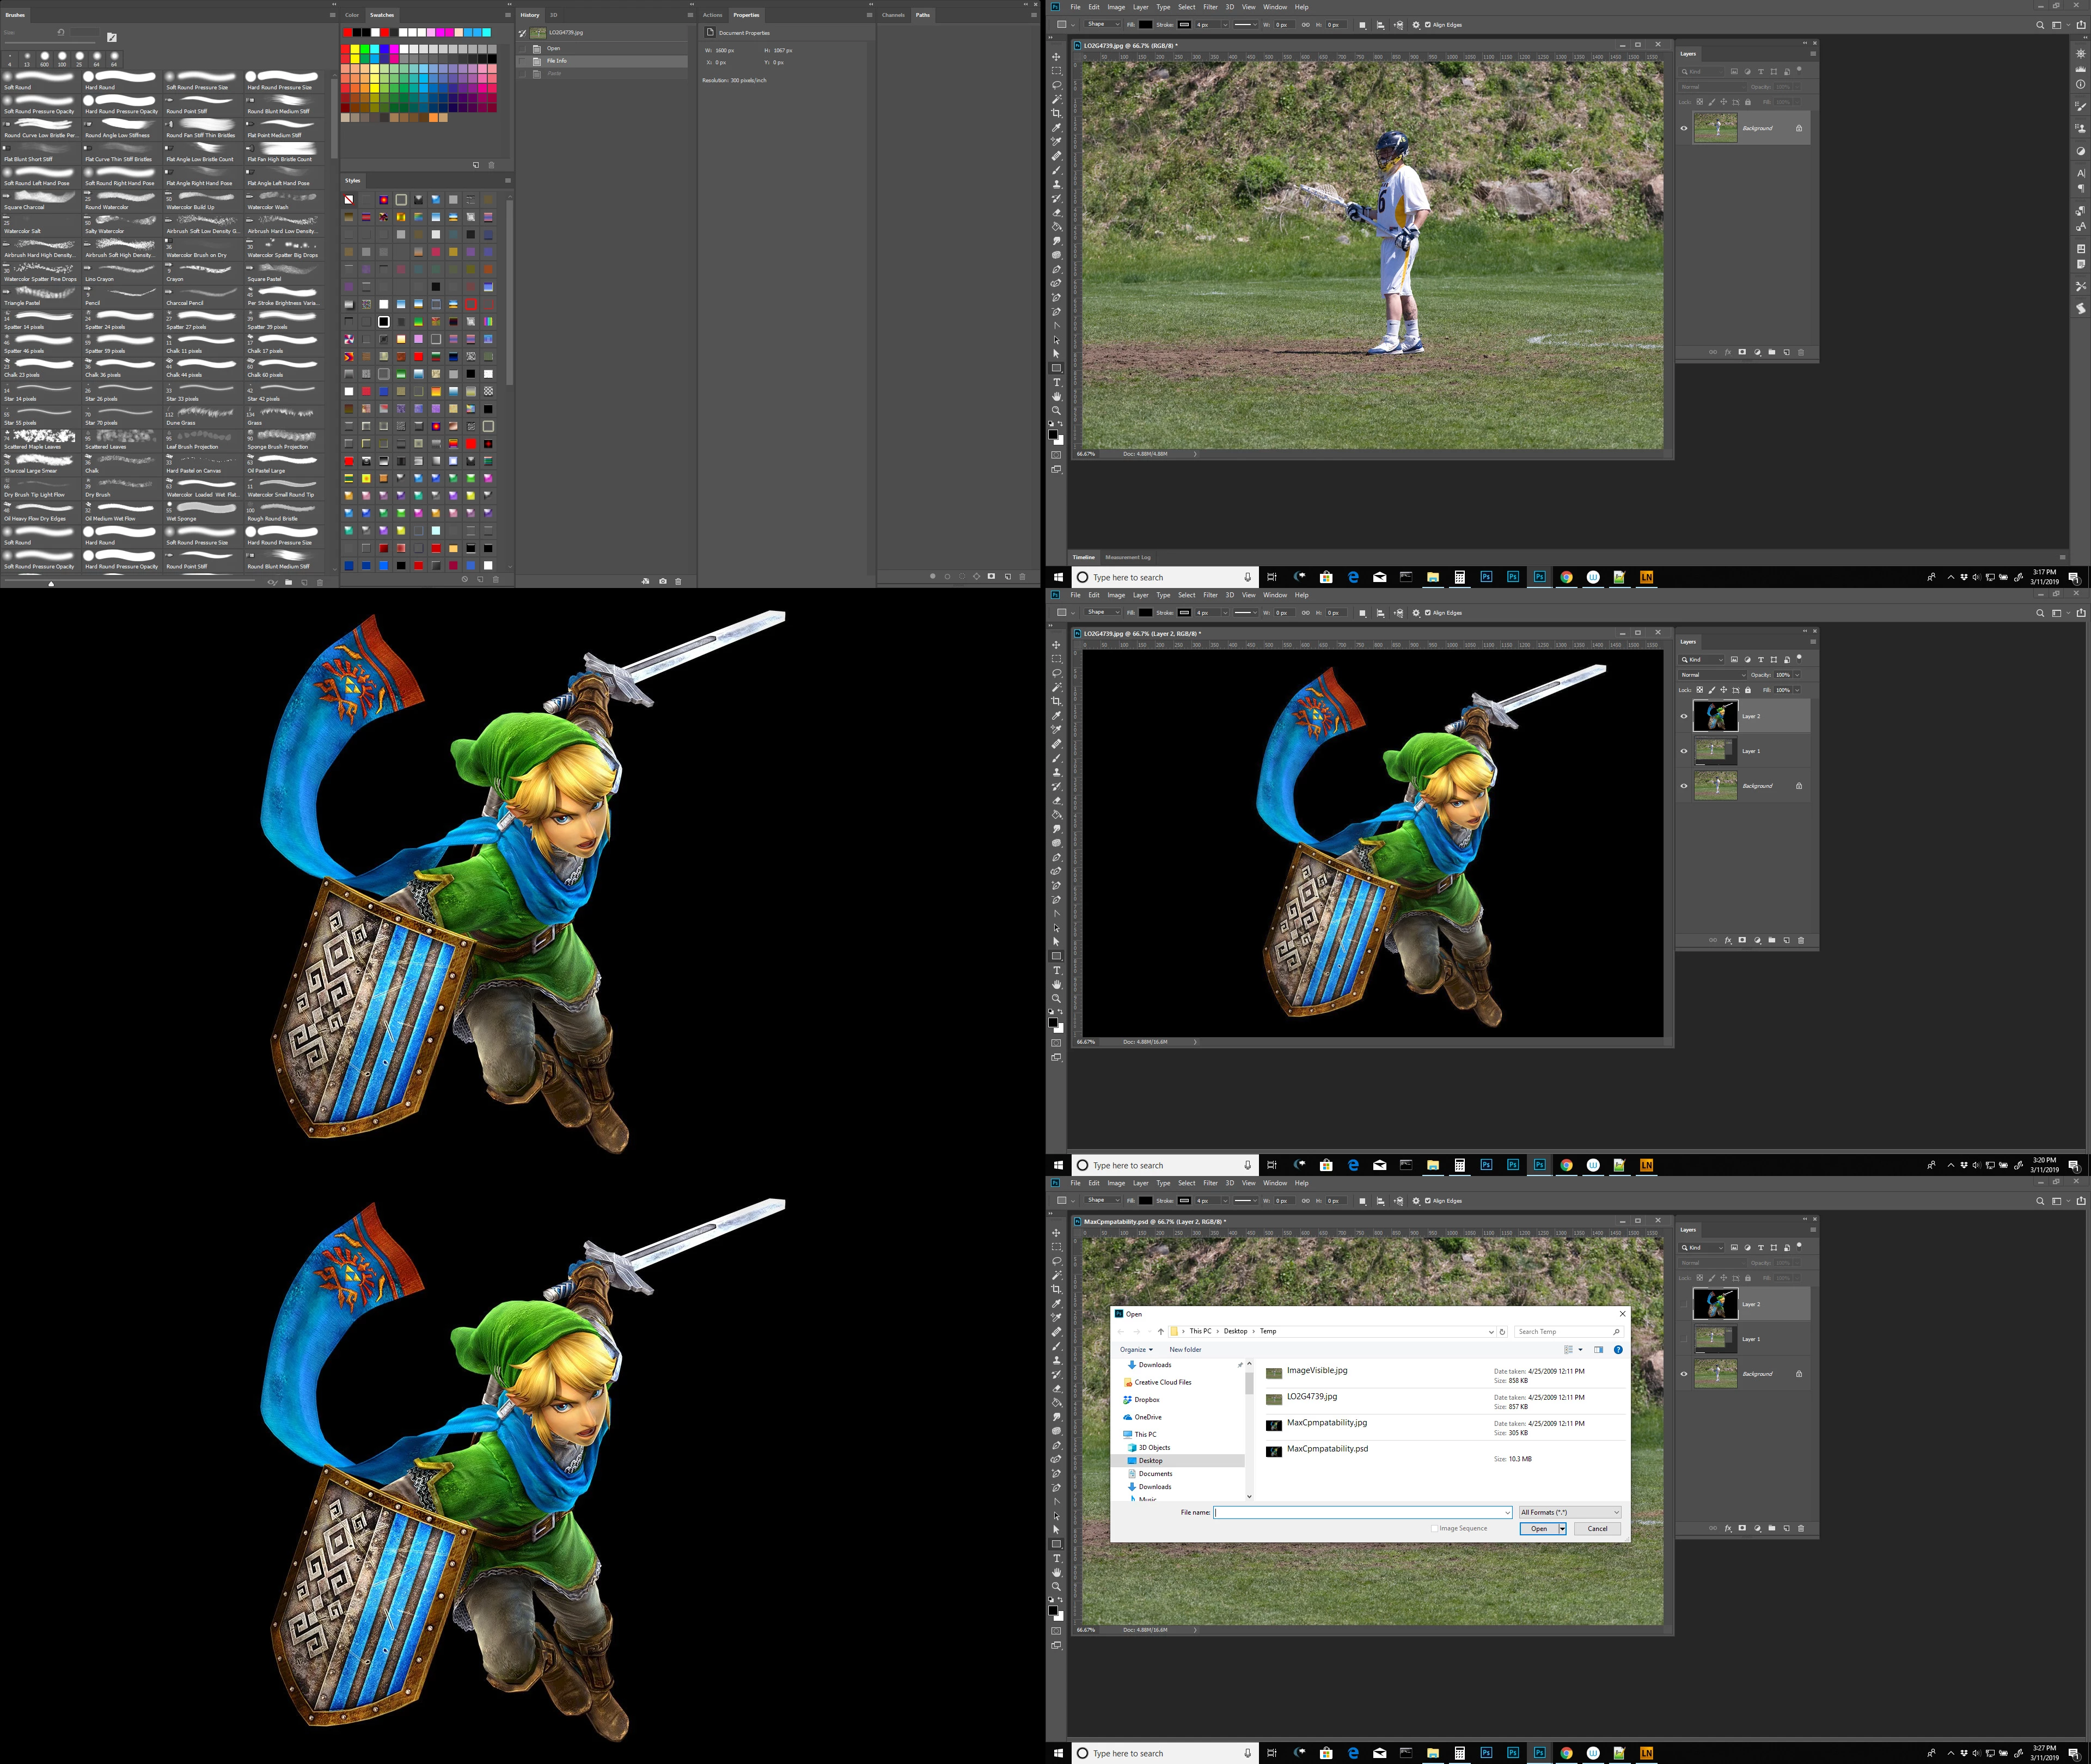Go up one folder level in Open dialog

click(x=1161, y=1331)
